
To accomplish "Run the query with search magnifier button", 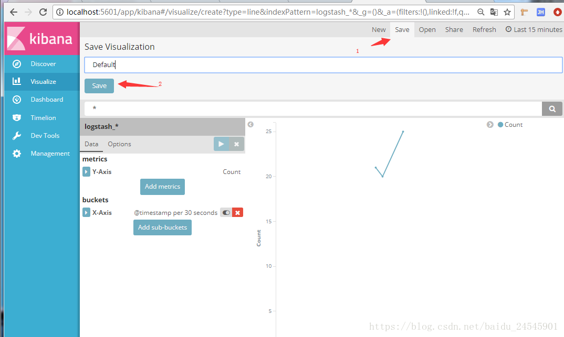I will pos(552,108).
